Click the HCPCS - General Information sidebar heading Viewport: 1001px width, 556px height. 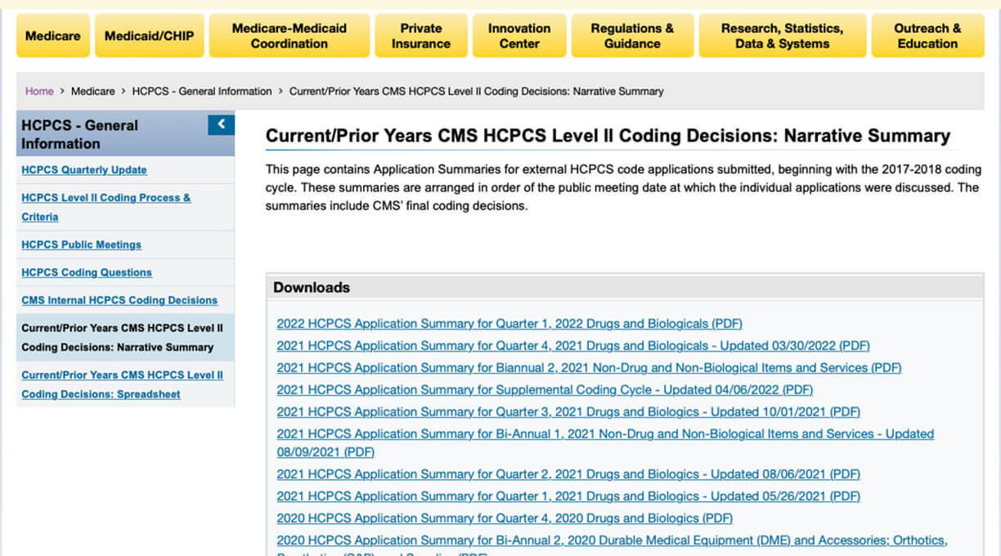pyautogui.click(x=79, y=134)
